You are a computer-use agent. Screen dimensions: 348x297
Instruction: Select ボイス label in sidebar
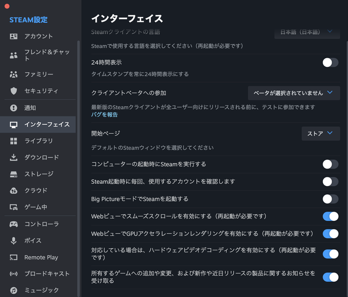(33, 240)
